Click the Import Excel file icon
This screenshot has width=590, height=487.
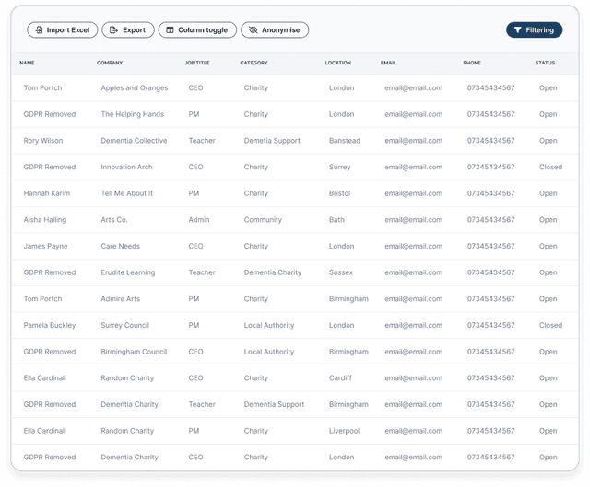pyautogui.click(x=39, y=30)
